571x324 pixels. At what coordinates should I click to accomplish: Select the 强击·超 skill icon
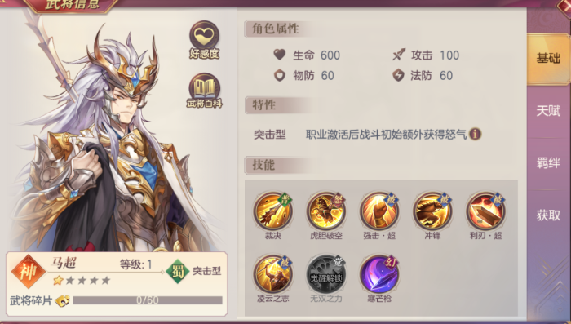379,211
